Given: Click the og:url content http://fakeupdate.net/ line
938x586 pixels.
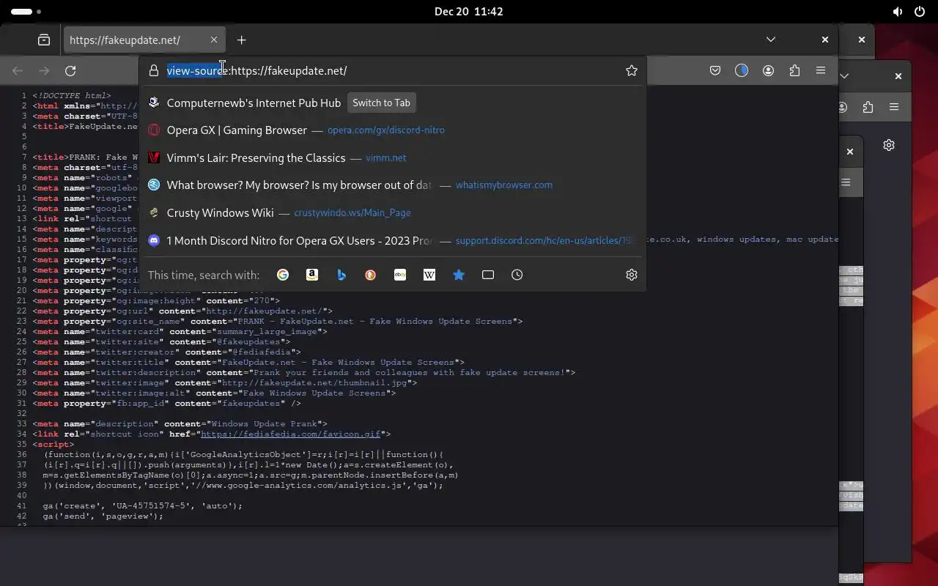Looking at the screenshot, I should [182, 311].
